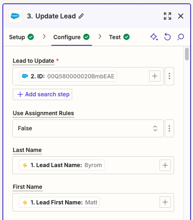Image resolution: width=193 pixels, height=220 pixels.
Task: Open the AI sparkle assistant icon
Action: pos(154,37)
